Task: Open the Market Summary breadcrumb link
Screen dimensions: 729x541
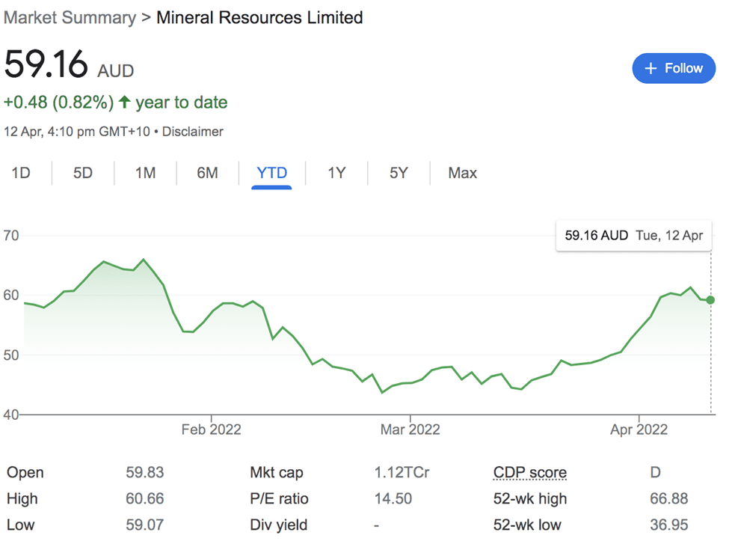Action: [70, 18]
